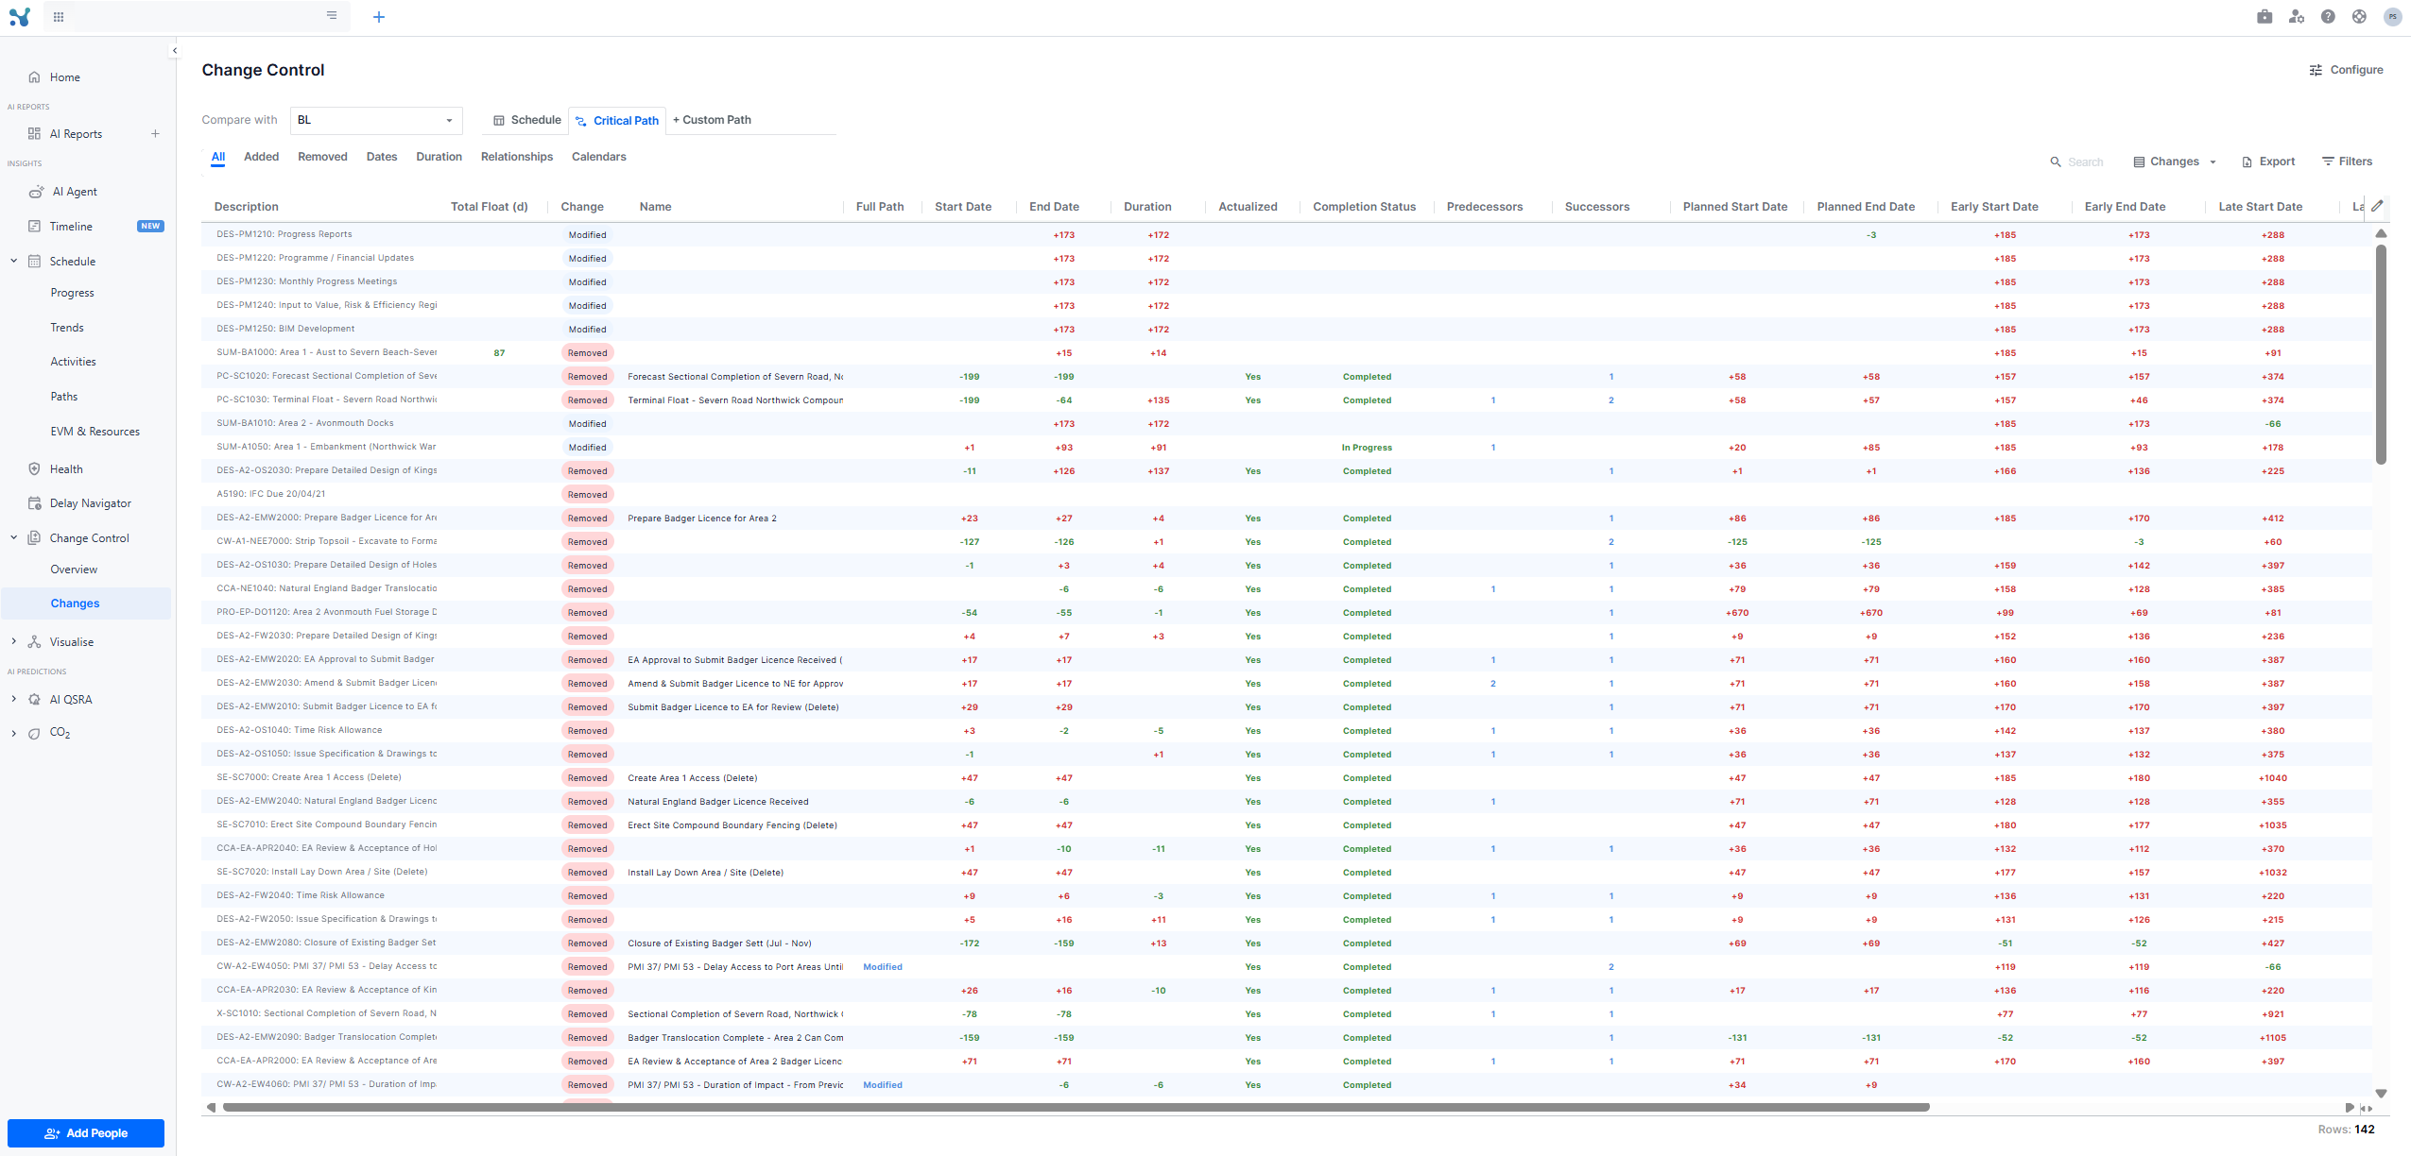Switch to the Dates tab

[382, 157]
